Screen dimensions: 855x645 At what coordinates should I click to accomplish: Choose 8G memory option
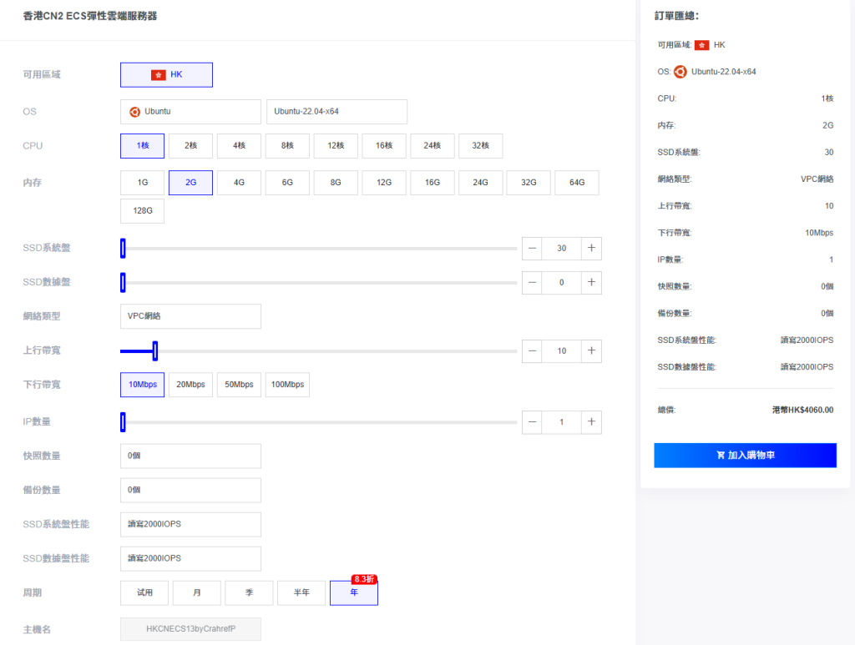(x=336, y=183)
